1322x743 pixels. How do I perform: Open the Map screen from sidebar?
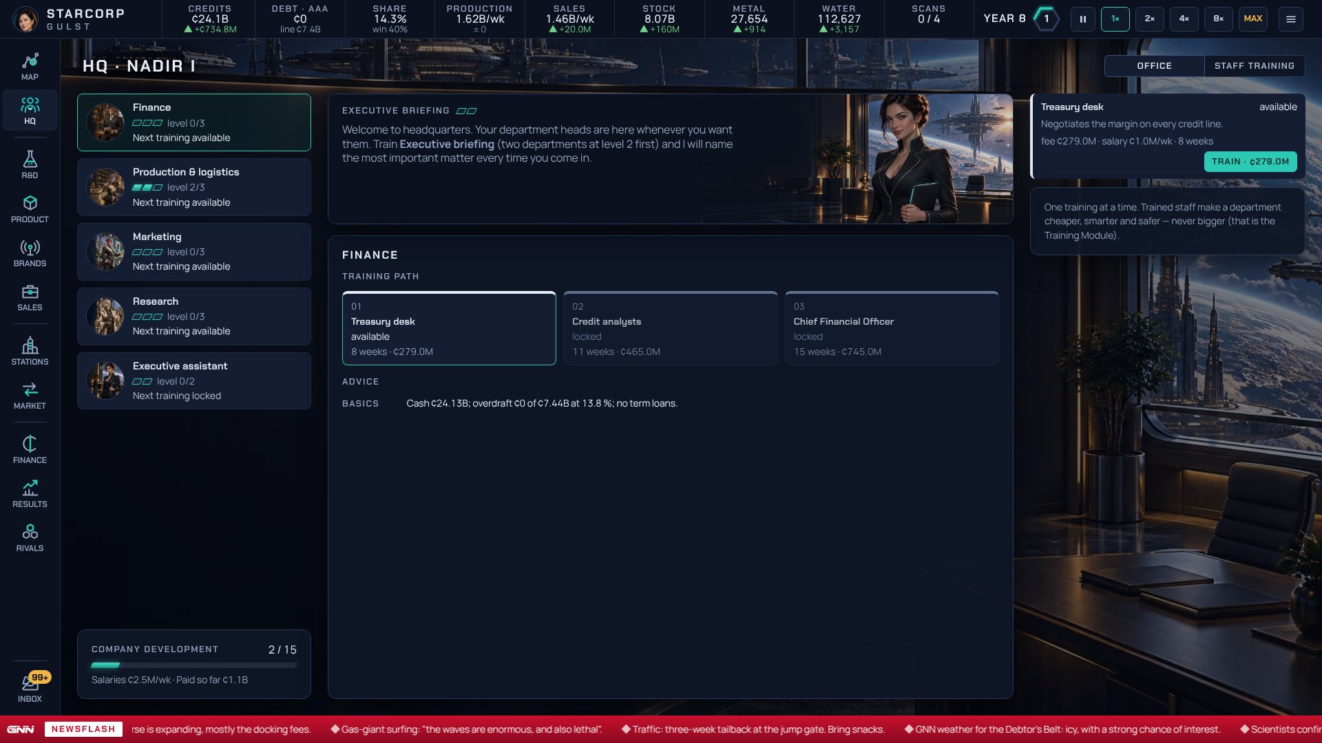[30, 66]
